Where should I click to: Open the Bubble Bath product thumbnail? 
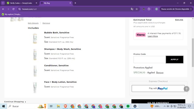(35, 38)
